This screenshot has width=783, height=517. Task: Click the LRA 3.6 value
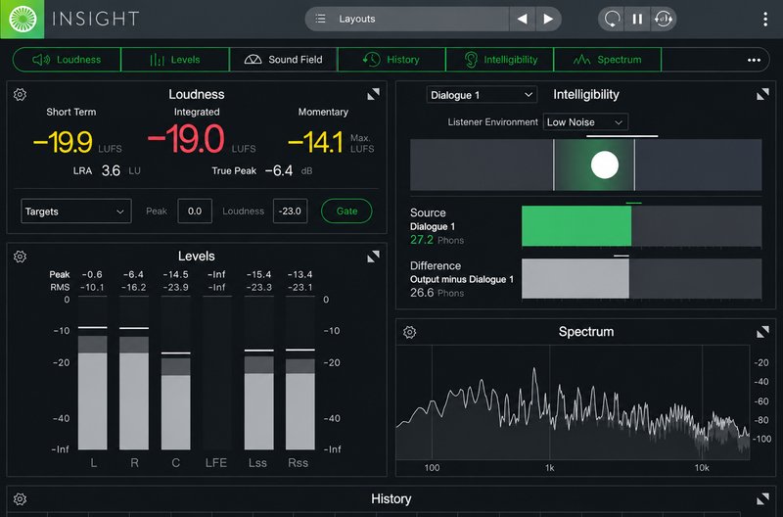tap(111, 170)
